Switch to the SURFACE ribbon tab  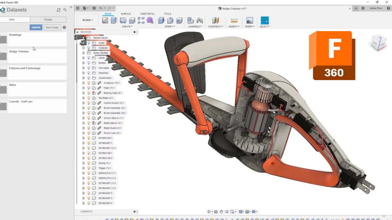point(126,14)
